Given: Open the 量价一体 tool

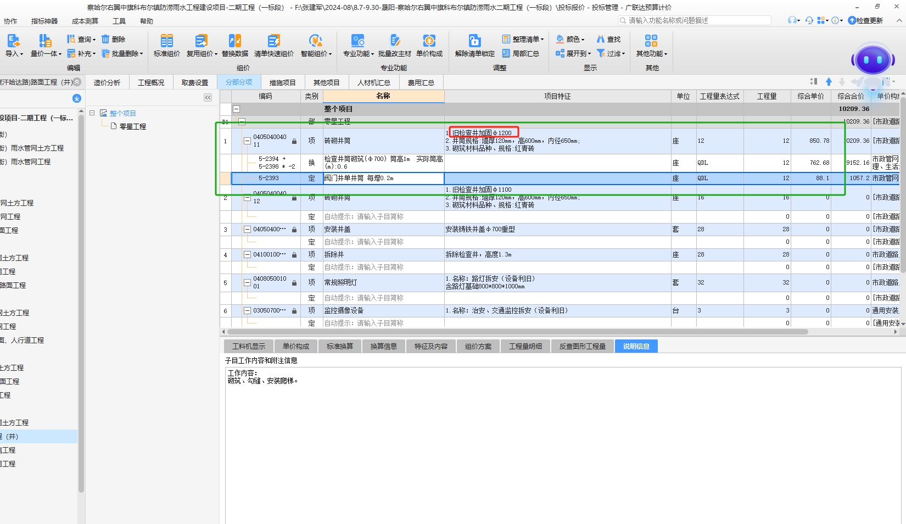Looking at the screenshot, I should tap(46, 45).
